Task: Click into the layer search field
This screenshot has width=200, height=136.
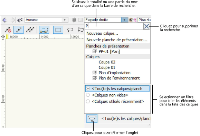Action: pos(114,26)
